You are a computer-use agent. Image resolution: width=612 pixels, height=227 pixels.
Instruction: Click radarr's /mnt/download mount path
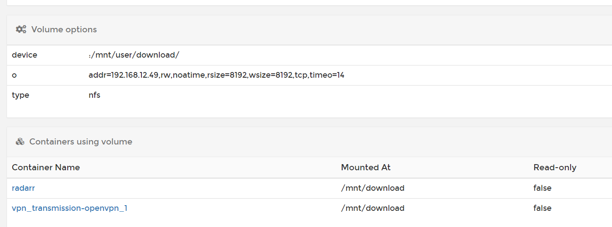click(373, 188)
